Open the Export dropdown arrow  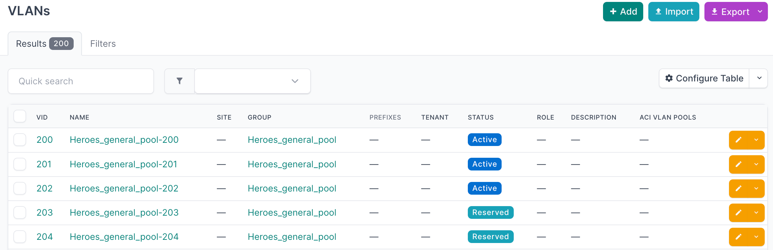click(760, 12)
